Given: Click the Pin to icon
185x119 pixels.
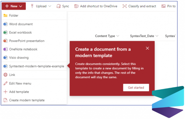Looking at the screenshot, I should coord(163,6).
